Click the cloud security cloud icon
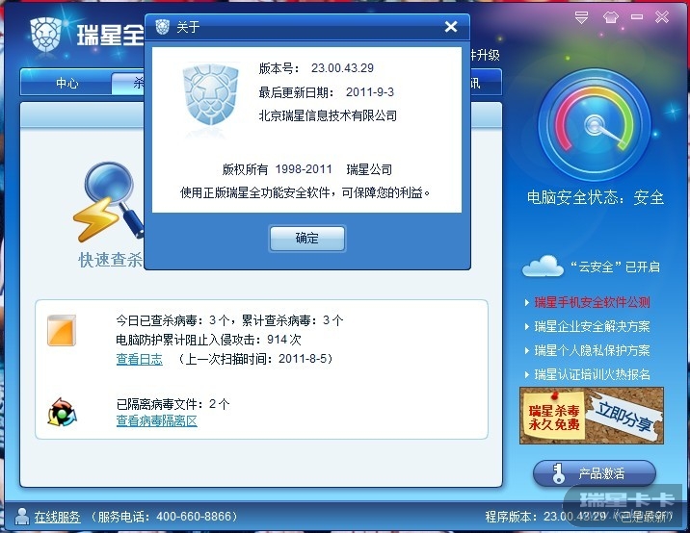 point(543,266)
